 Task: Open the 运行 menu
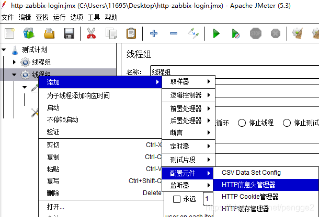(x=59, y=17)
